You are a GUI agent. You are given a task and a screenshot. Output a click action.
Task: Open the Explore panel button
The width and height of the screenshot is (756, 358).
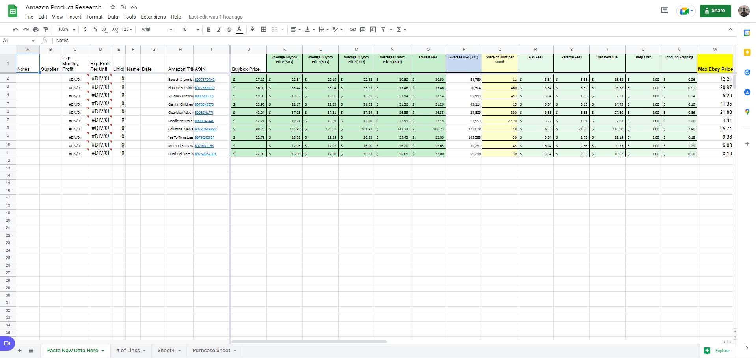(x=717, y=351)
